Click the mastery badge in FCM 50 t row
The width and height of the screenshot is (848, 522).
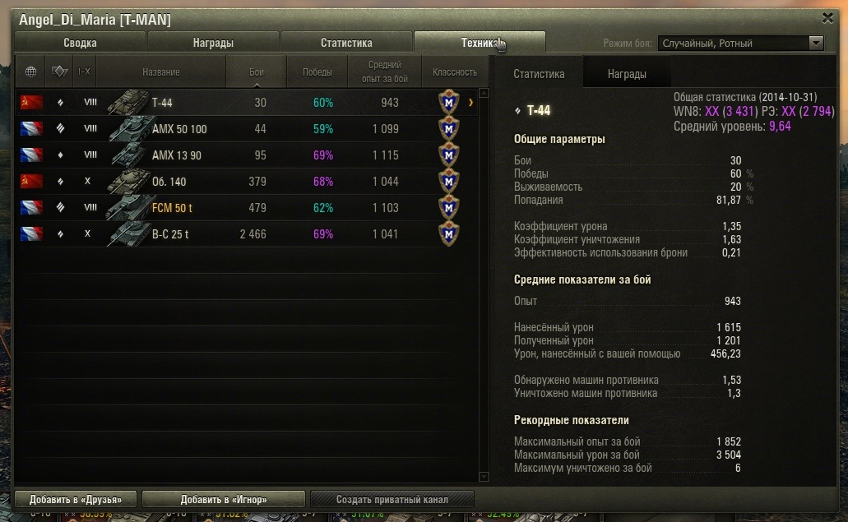point(448,207)
